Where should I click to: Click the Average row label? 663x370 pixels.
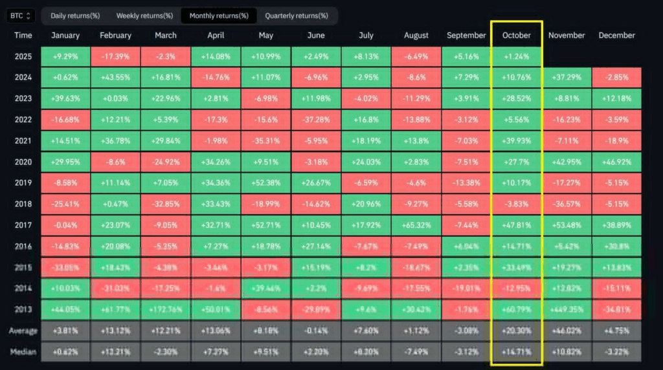pyautogui.click(x=23, y=331)
